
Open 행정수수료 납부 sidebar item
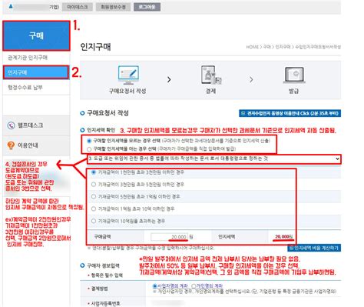click(x=25, y=88)
